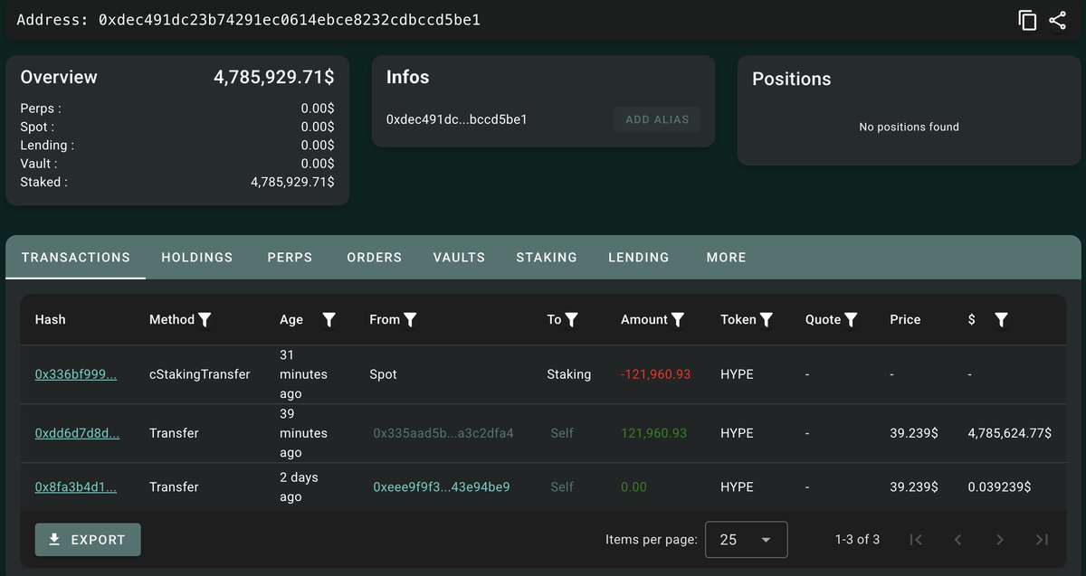Open the Amount column filter icon
Viewport: 1086px width, 576px height.
678,319
